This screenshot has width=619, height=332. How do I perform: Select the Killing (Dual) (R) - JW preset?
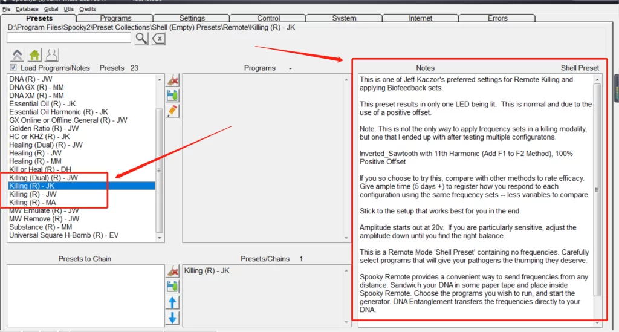pos(44,178)
